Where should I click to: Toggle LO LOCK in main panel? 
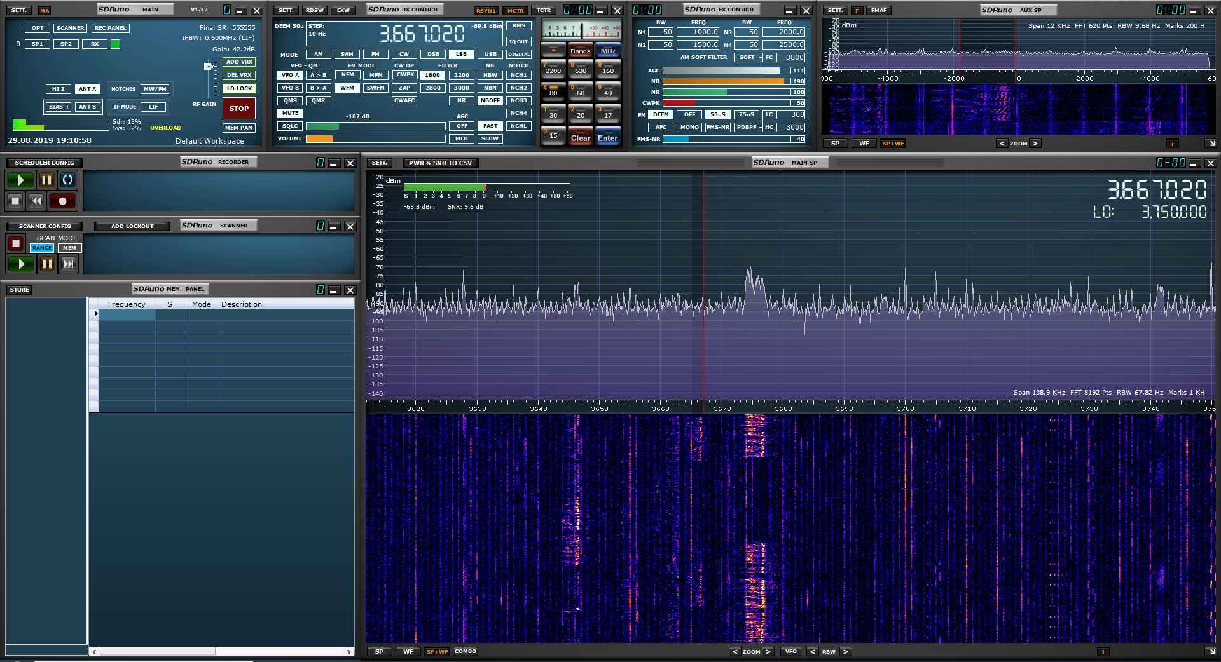[239, 88]
